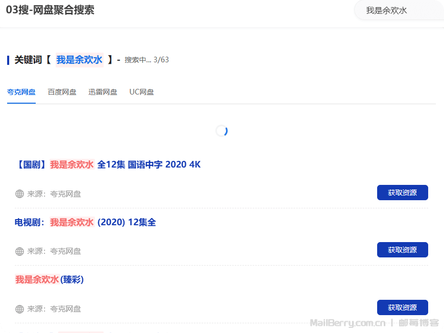444x333 pixels.
Task: Click the highlighted keyword in 关键词 heading
Action: pos(79,60)
